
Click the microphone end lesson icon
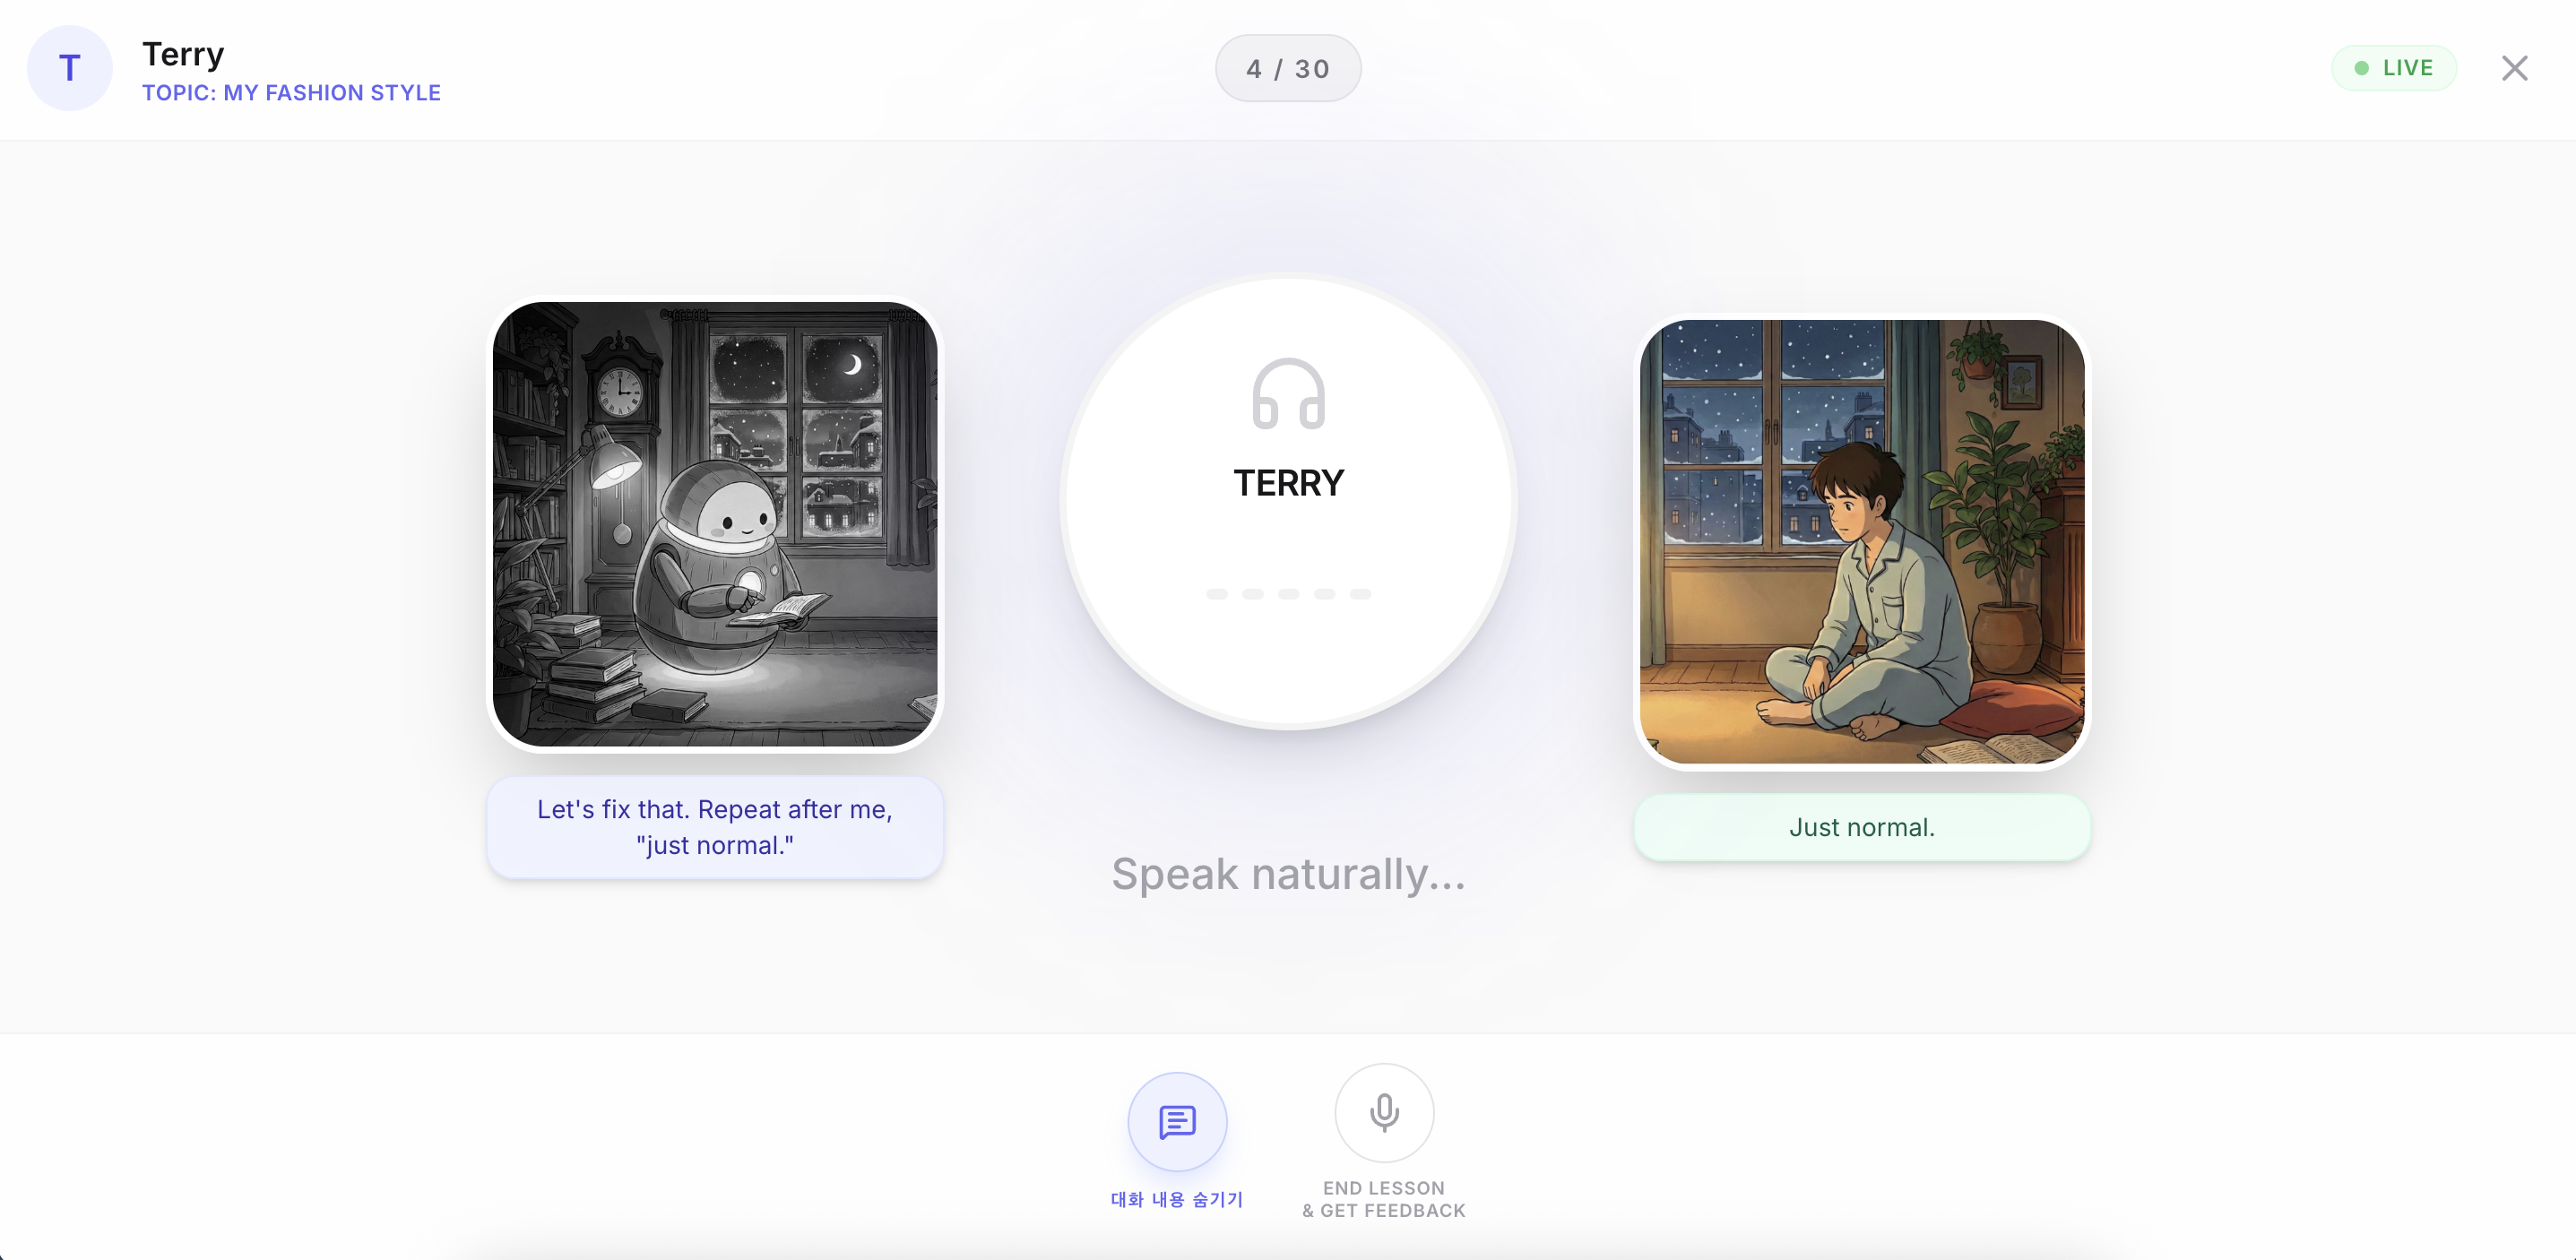(1384, 1112)
